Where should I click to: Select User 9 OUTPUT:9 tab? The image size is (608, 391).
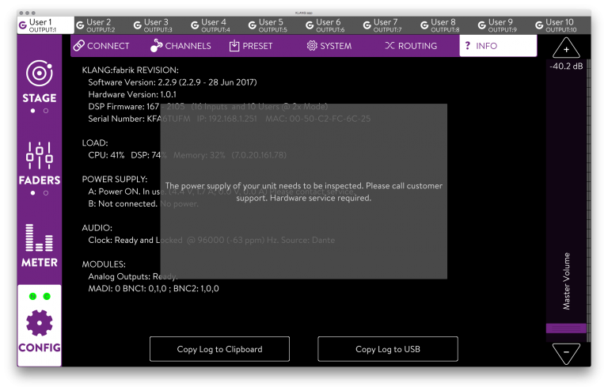(x=504, y=25)
